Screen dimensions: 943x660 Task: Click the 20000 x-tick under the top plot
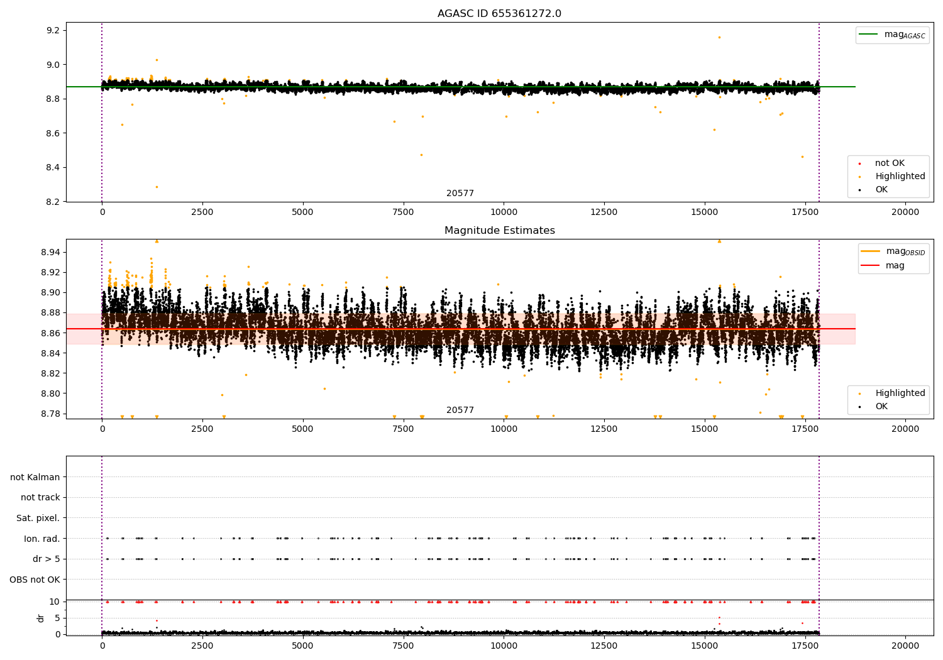click(x=905, y=212)
